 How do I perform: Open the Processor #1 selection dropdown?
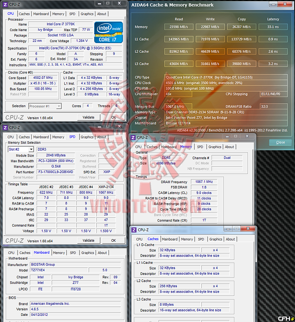pyautogui.click(x=59, y=106)
